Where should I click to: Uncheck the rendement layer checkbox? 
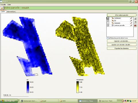[108, 18]
